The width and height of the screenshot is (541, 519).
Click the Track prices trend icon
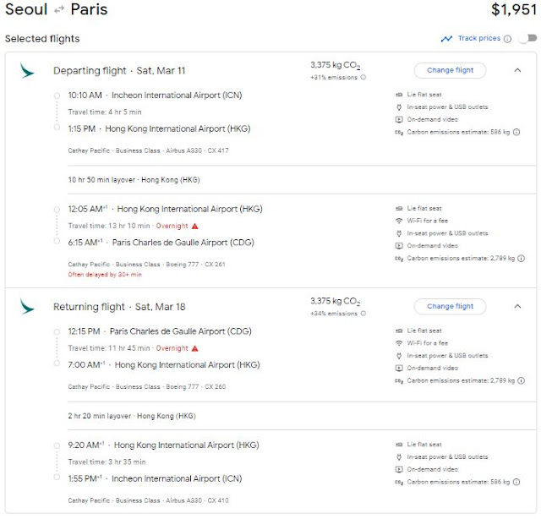(446, 39)
